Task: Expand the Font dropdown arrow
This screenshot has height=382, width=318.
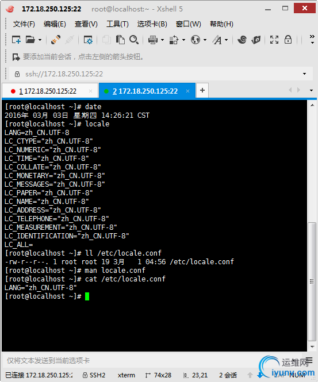Action: (227, 40)
